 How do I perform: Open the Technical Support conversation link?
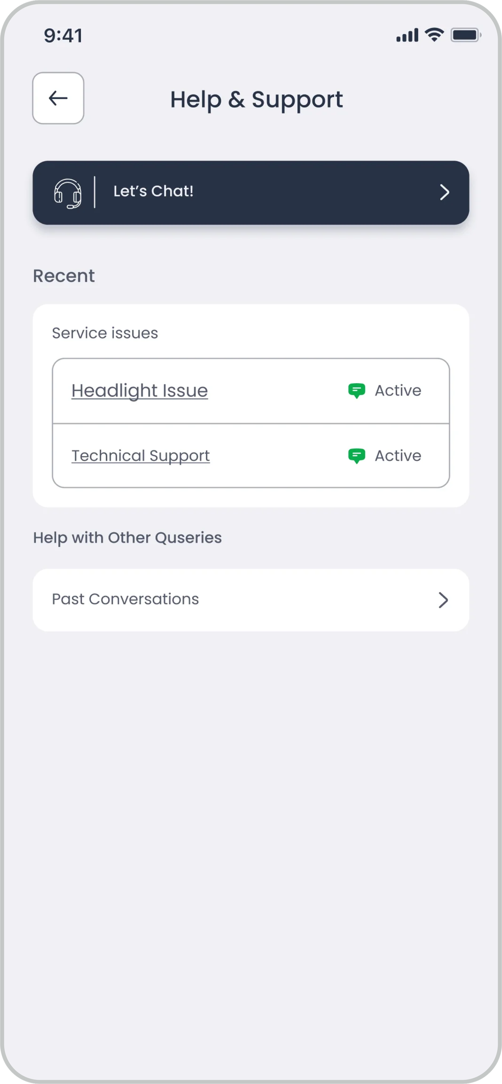(x=140, y=456)
